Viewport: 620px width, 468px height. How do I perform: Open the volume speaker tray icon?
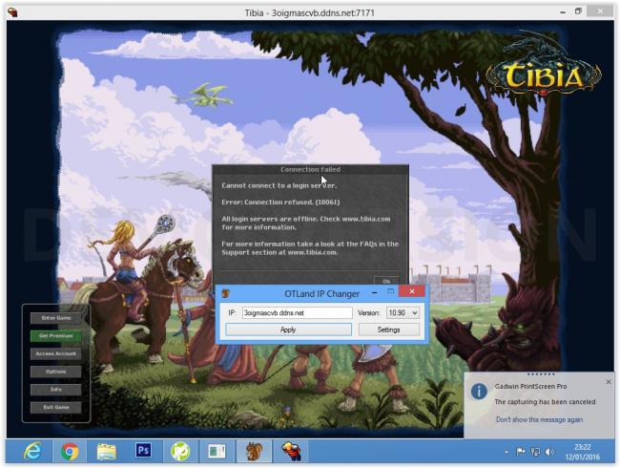click(x=549, y=452)
